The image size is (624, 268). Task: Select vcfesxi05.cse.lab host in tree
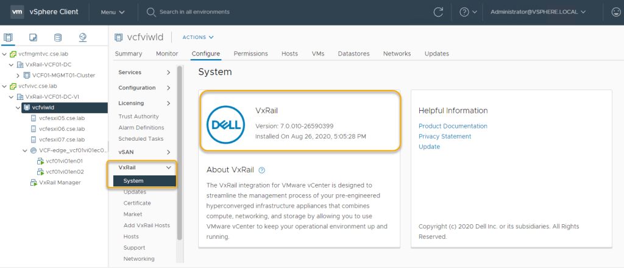62,118
